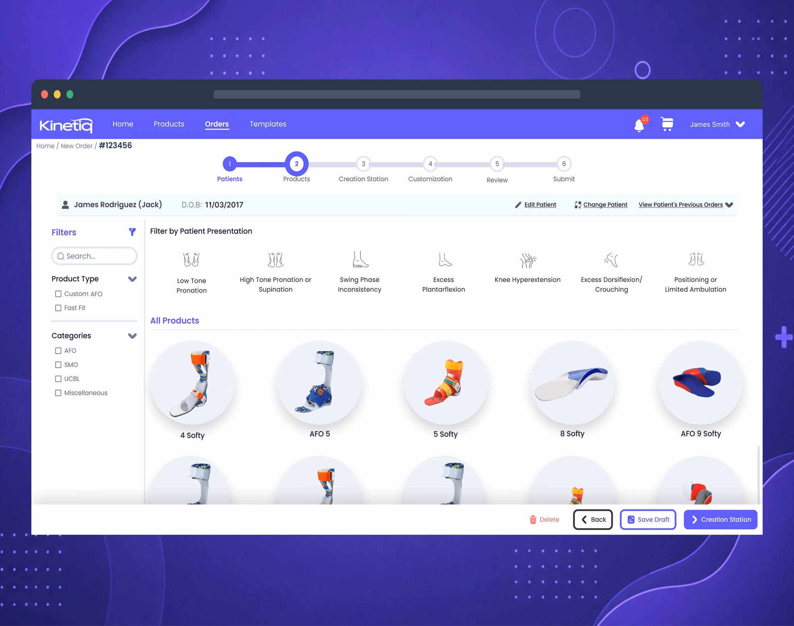The width and height of the screenshot is (794, 626).
Task: Check the AFO category checkbox
Action: [58, 351]
